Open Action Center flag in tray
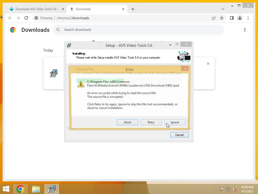The image size is (258, 194). coord(222,189)
